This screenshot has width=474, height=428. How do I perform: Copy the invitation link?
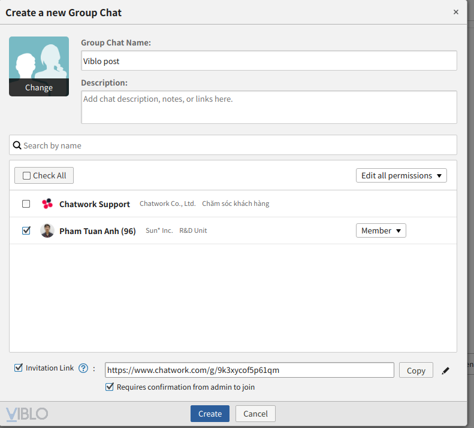(416, 371)
